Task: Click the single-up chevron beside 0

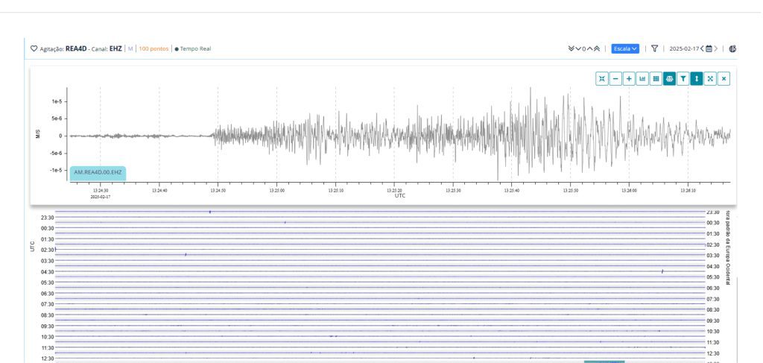Action: click(590, 48)
